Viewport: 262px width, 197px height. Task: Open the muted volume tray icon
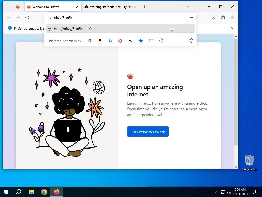(x=229, y=192)
